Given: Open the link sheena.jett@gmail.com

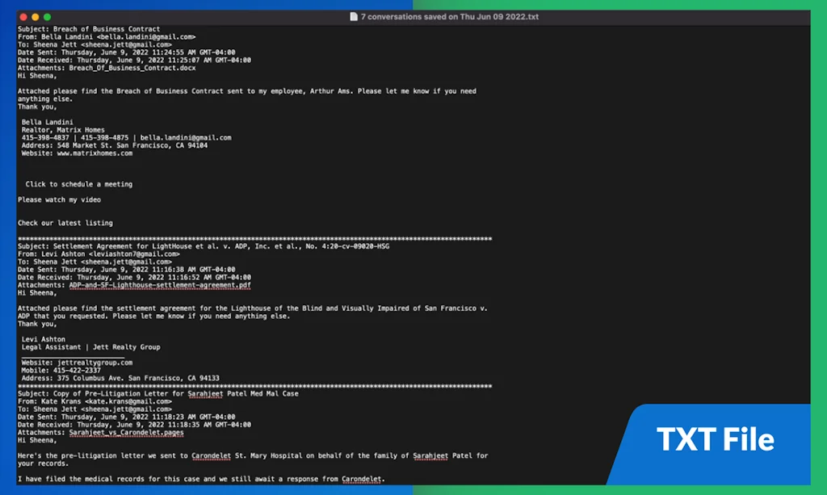Looking at the screenshot, I should 127,44.
